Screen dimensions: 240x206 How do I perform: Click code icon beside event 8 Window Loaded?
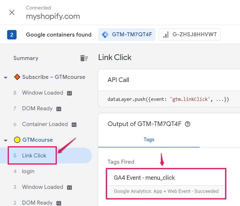point(70,93)
